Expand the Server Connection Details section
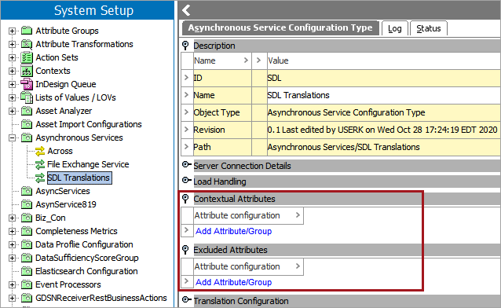 point(186,165)
